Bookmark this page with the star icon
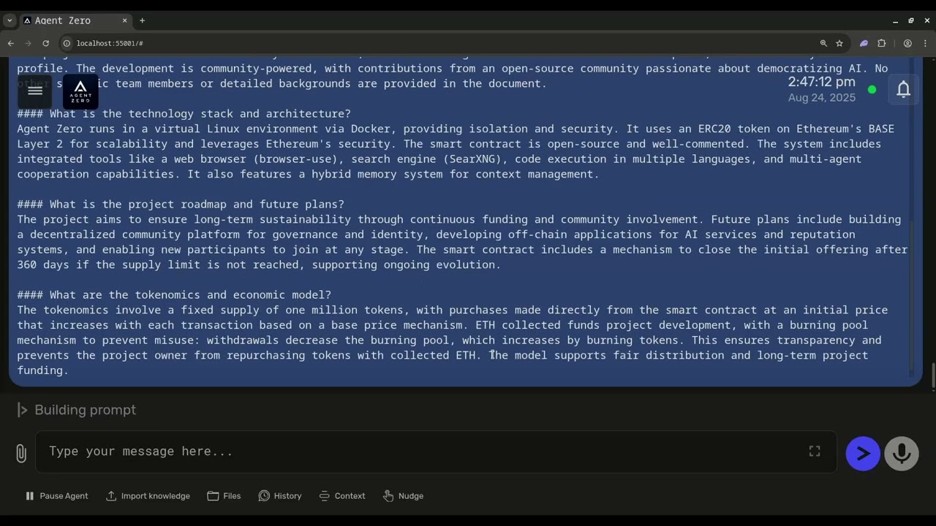This screenshot has height=526, width=936. coord(839,43)
